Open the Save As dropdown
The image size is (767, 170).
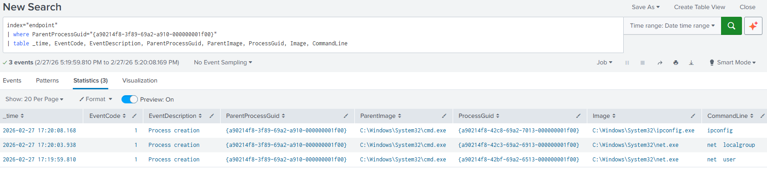(646, 7)
